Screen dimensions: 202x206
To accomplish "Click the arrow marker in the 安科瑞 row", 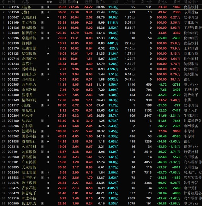I will (48, 126).
